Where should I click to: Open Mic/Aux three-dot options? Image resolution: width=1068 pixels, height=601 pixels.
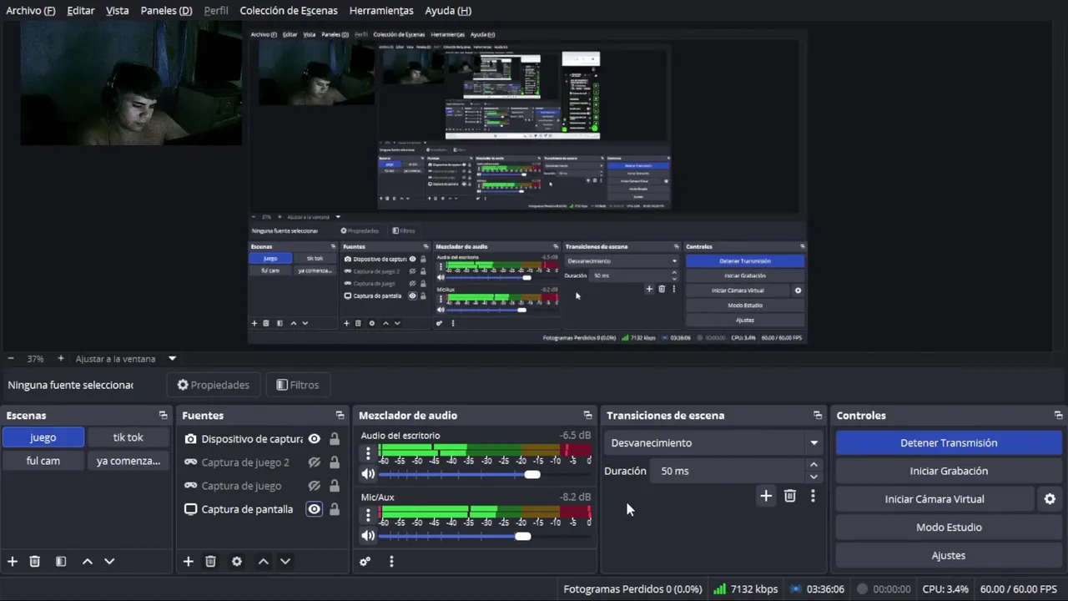[368, 515]
